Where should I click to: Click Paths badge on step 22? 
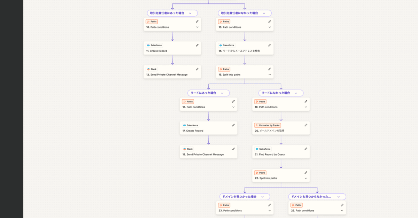coord(261,173)
